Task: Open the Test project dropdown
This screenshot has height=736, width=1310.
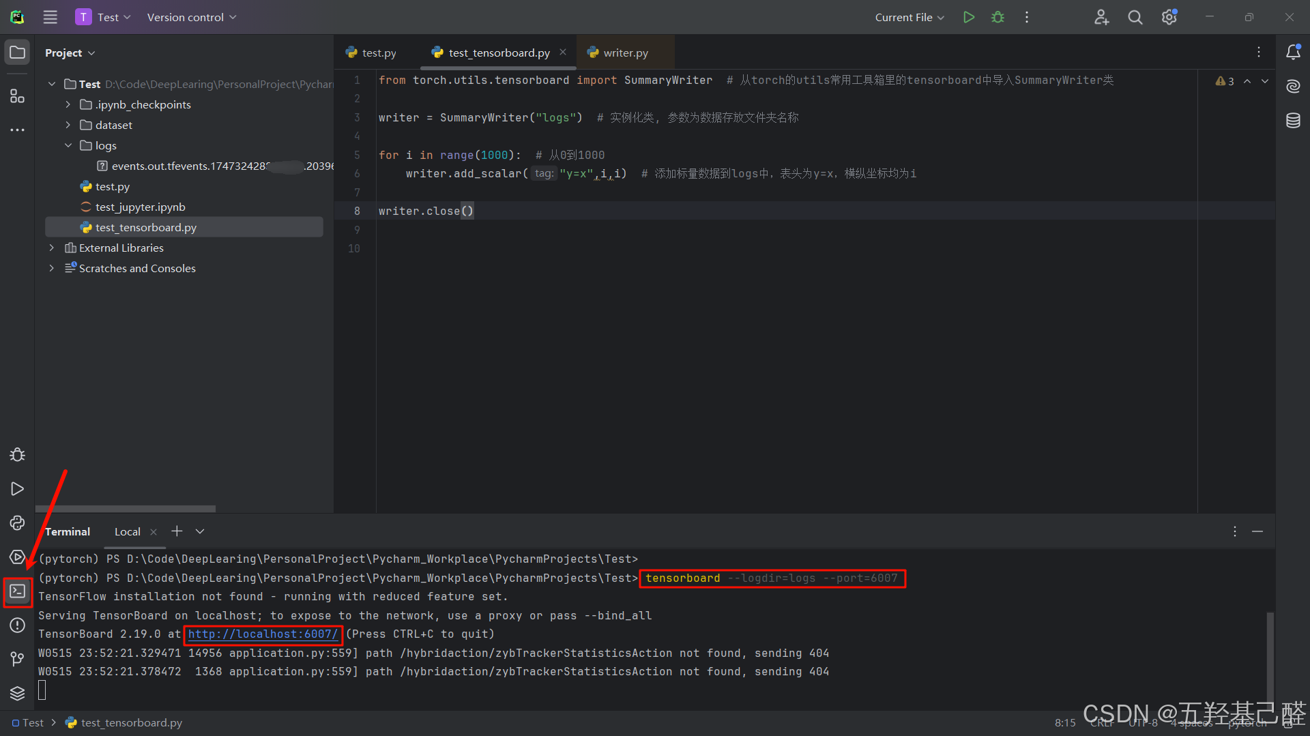Action: click(103, 17)
